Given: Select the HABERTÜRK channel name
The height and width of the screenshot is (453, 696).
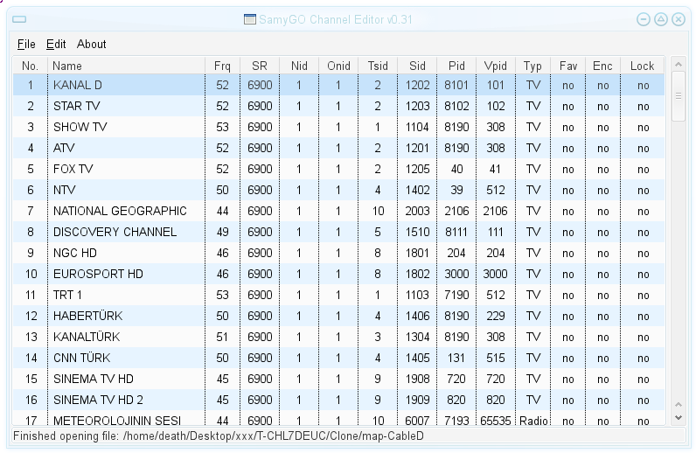Looking at the screenshot, I should [x=88, y=316].
